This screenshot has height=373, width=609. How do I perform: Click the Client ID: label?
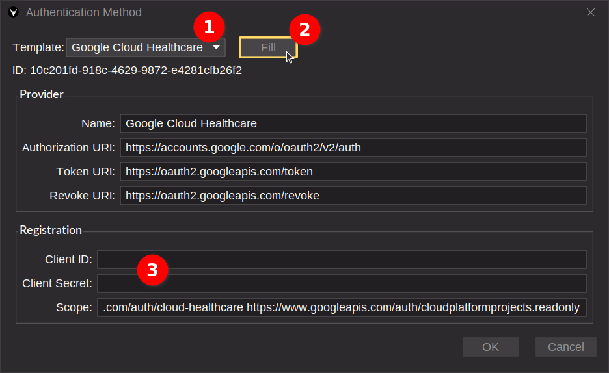click(x=68, y=259)
